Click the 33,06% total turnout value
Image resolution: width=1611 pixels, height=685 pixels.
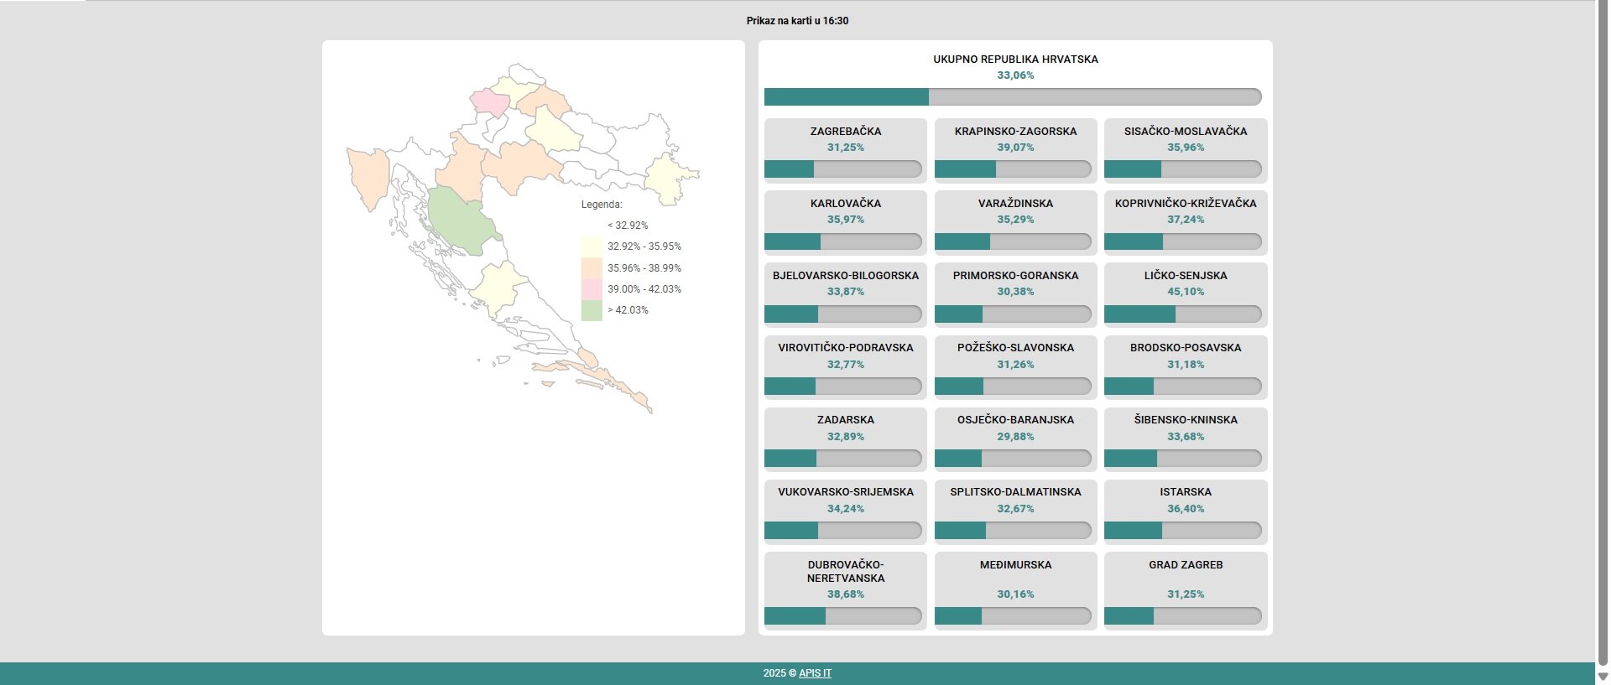click(1015, 75)
